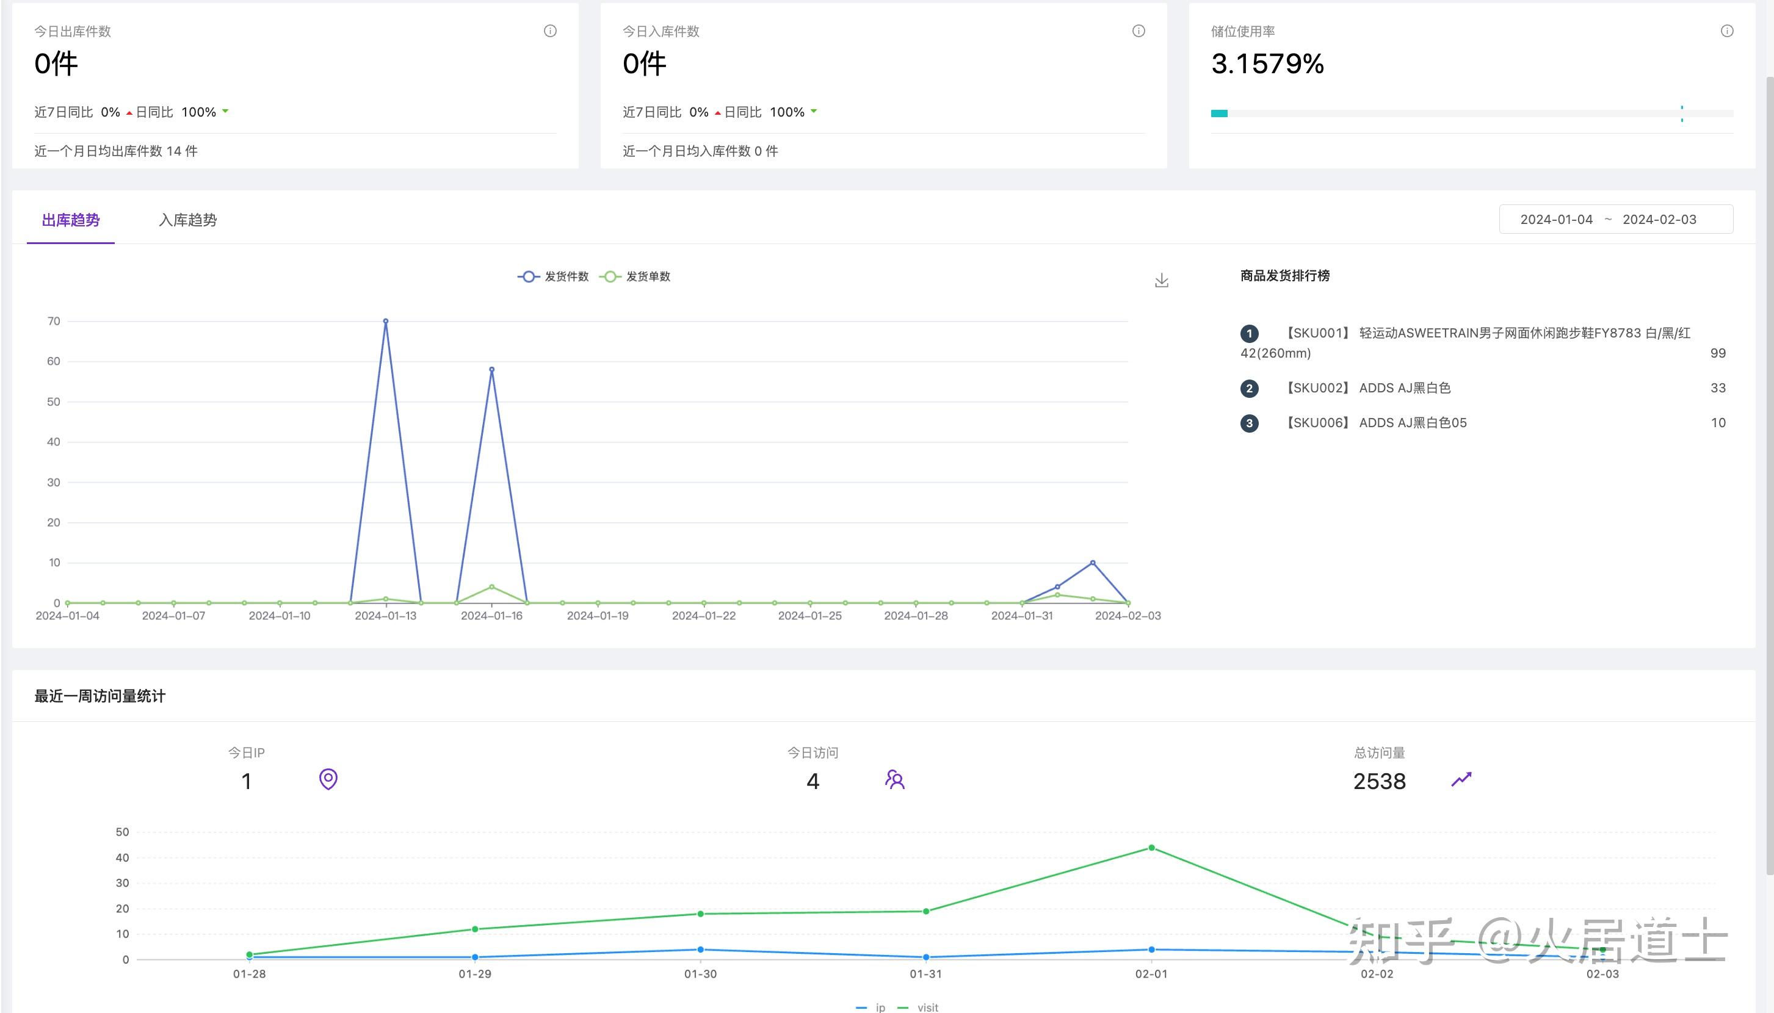
Task: Click the 储位使用率 progress bar
Action: [x=1471, y=114]
